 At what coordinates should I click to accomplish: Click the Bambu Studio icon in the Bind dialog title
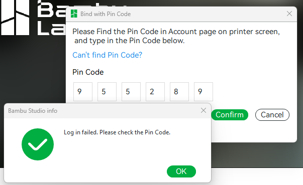(x=74, y=14)
